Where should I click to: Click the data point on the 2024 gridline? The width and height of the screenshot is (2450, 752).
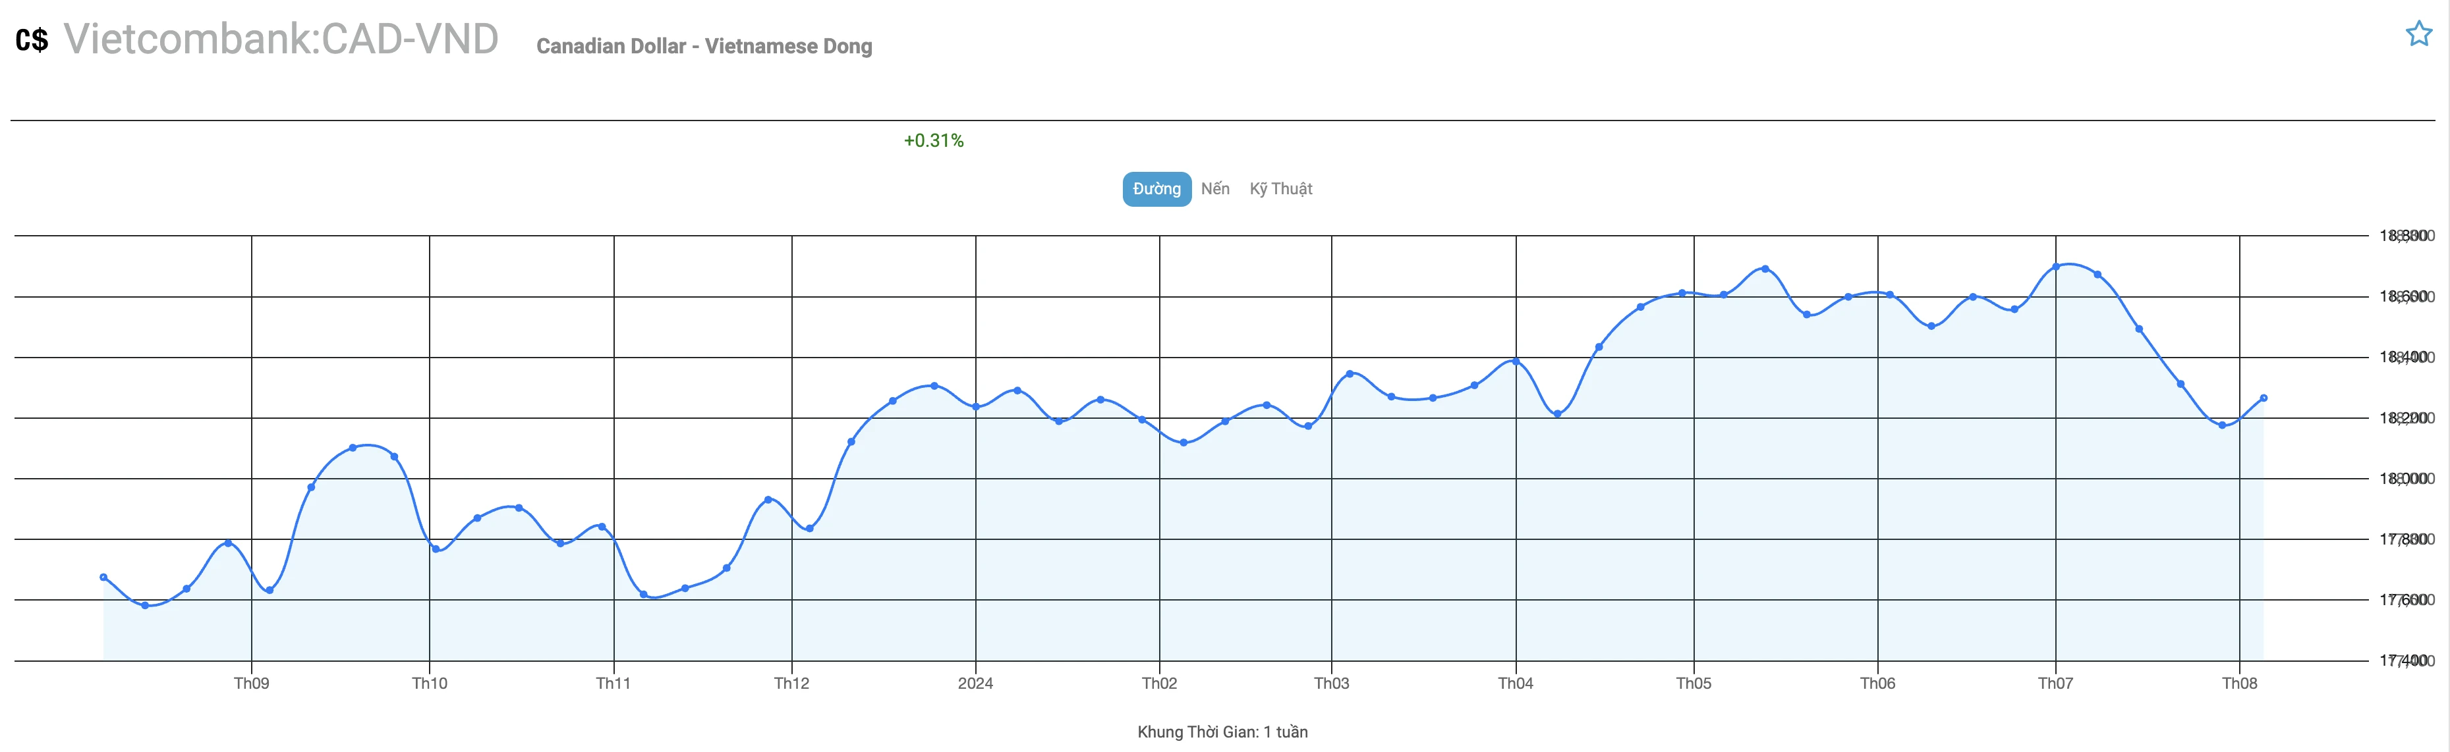coord(976,407)
